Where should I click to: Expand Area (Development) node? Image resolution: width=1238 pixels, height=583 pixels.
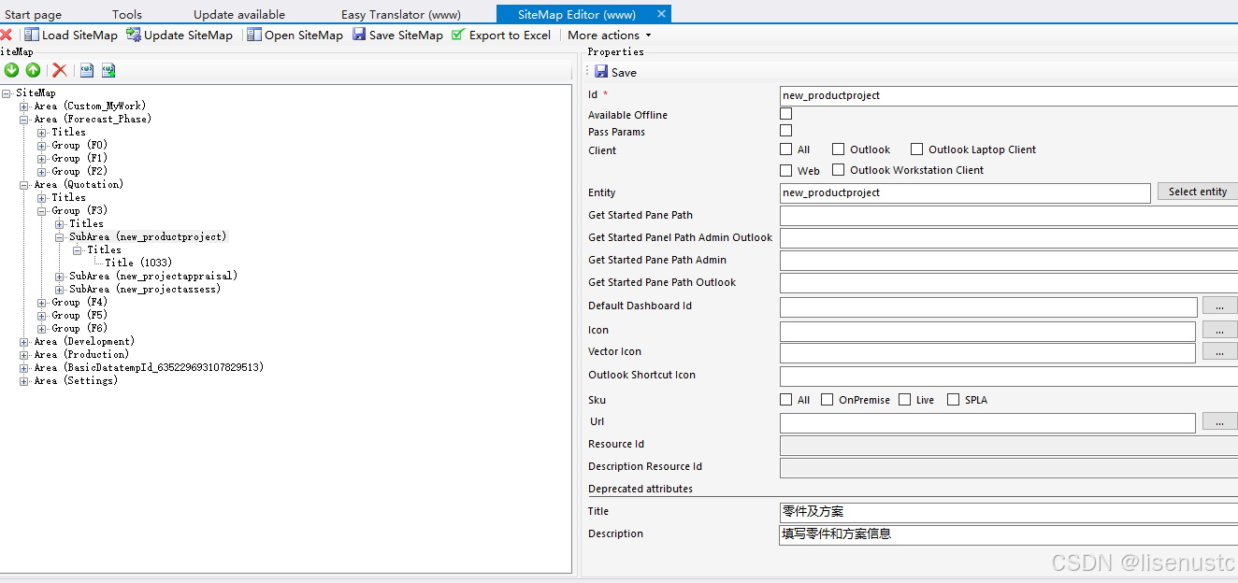[24, 342]
